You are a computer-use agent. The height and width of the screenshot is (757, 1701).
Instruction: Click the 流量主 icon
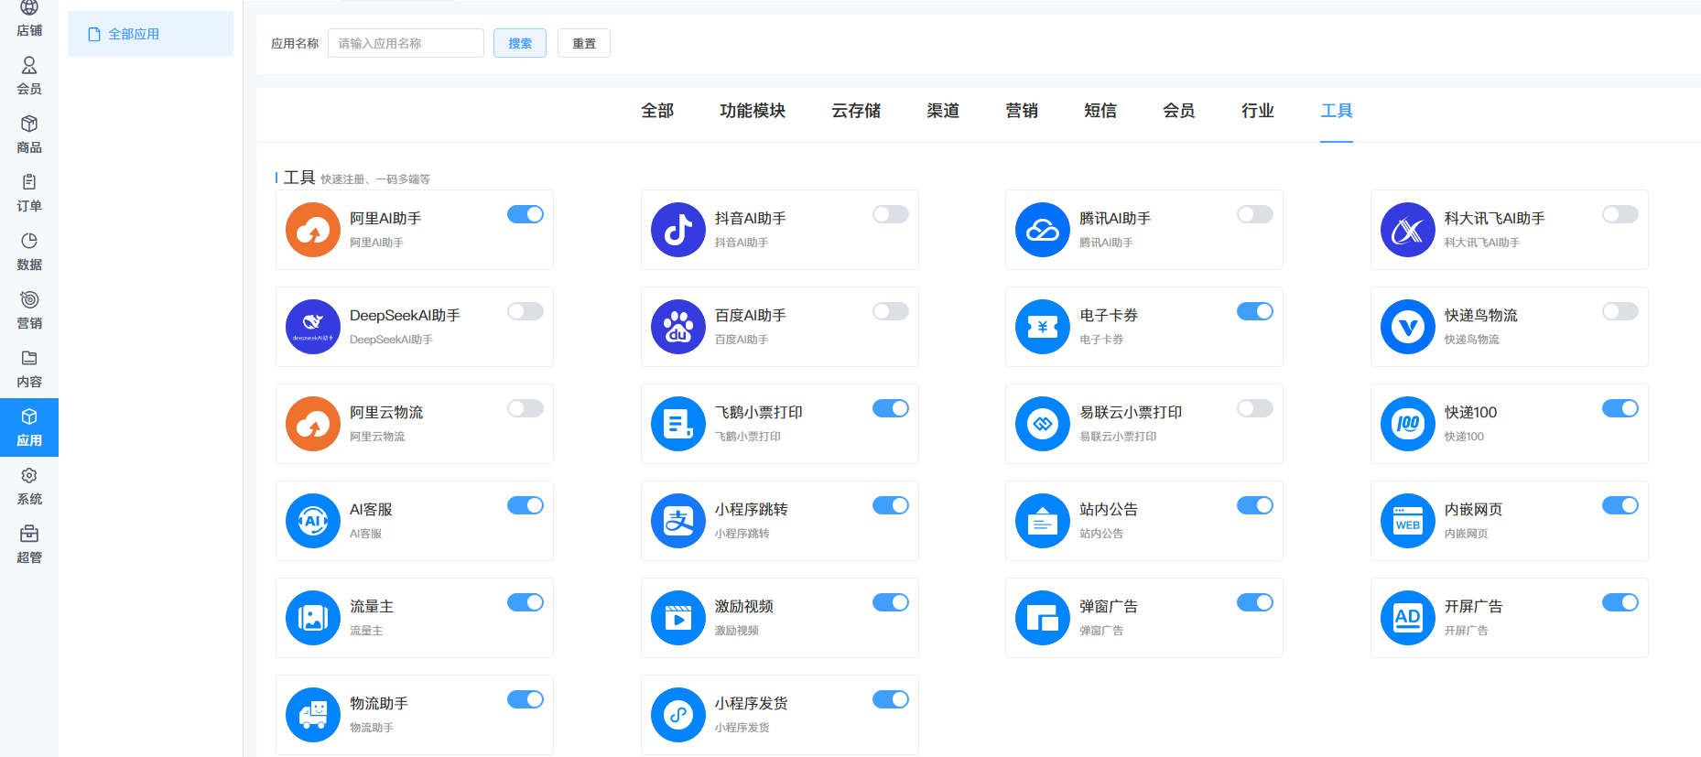tap(313, 618)
